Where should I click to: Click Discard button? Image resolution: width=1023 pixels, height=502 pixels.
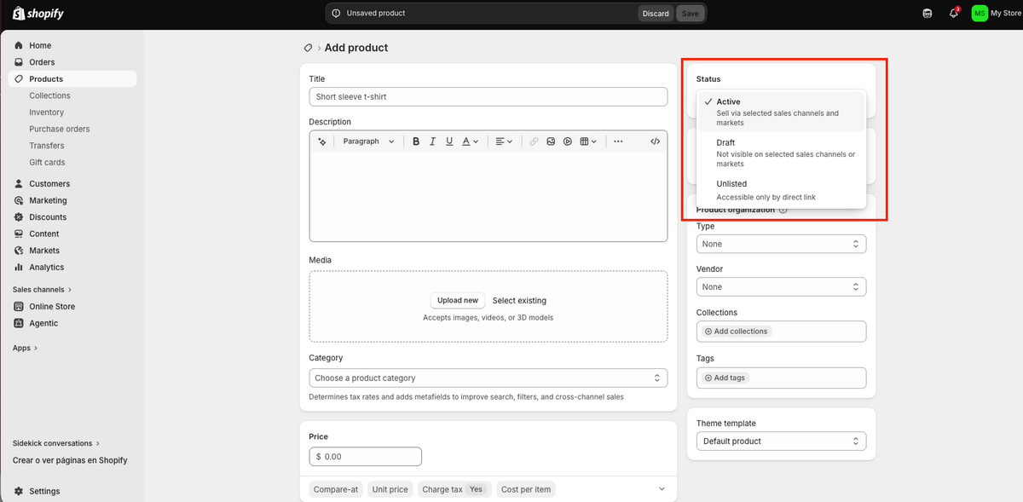click(656, 14)
